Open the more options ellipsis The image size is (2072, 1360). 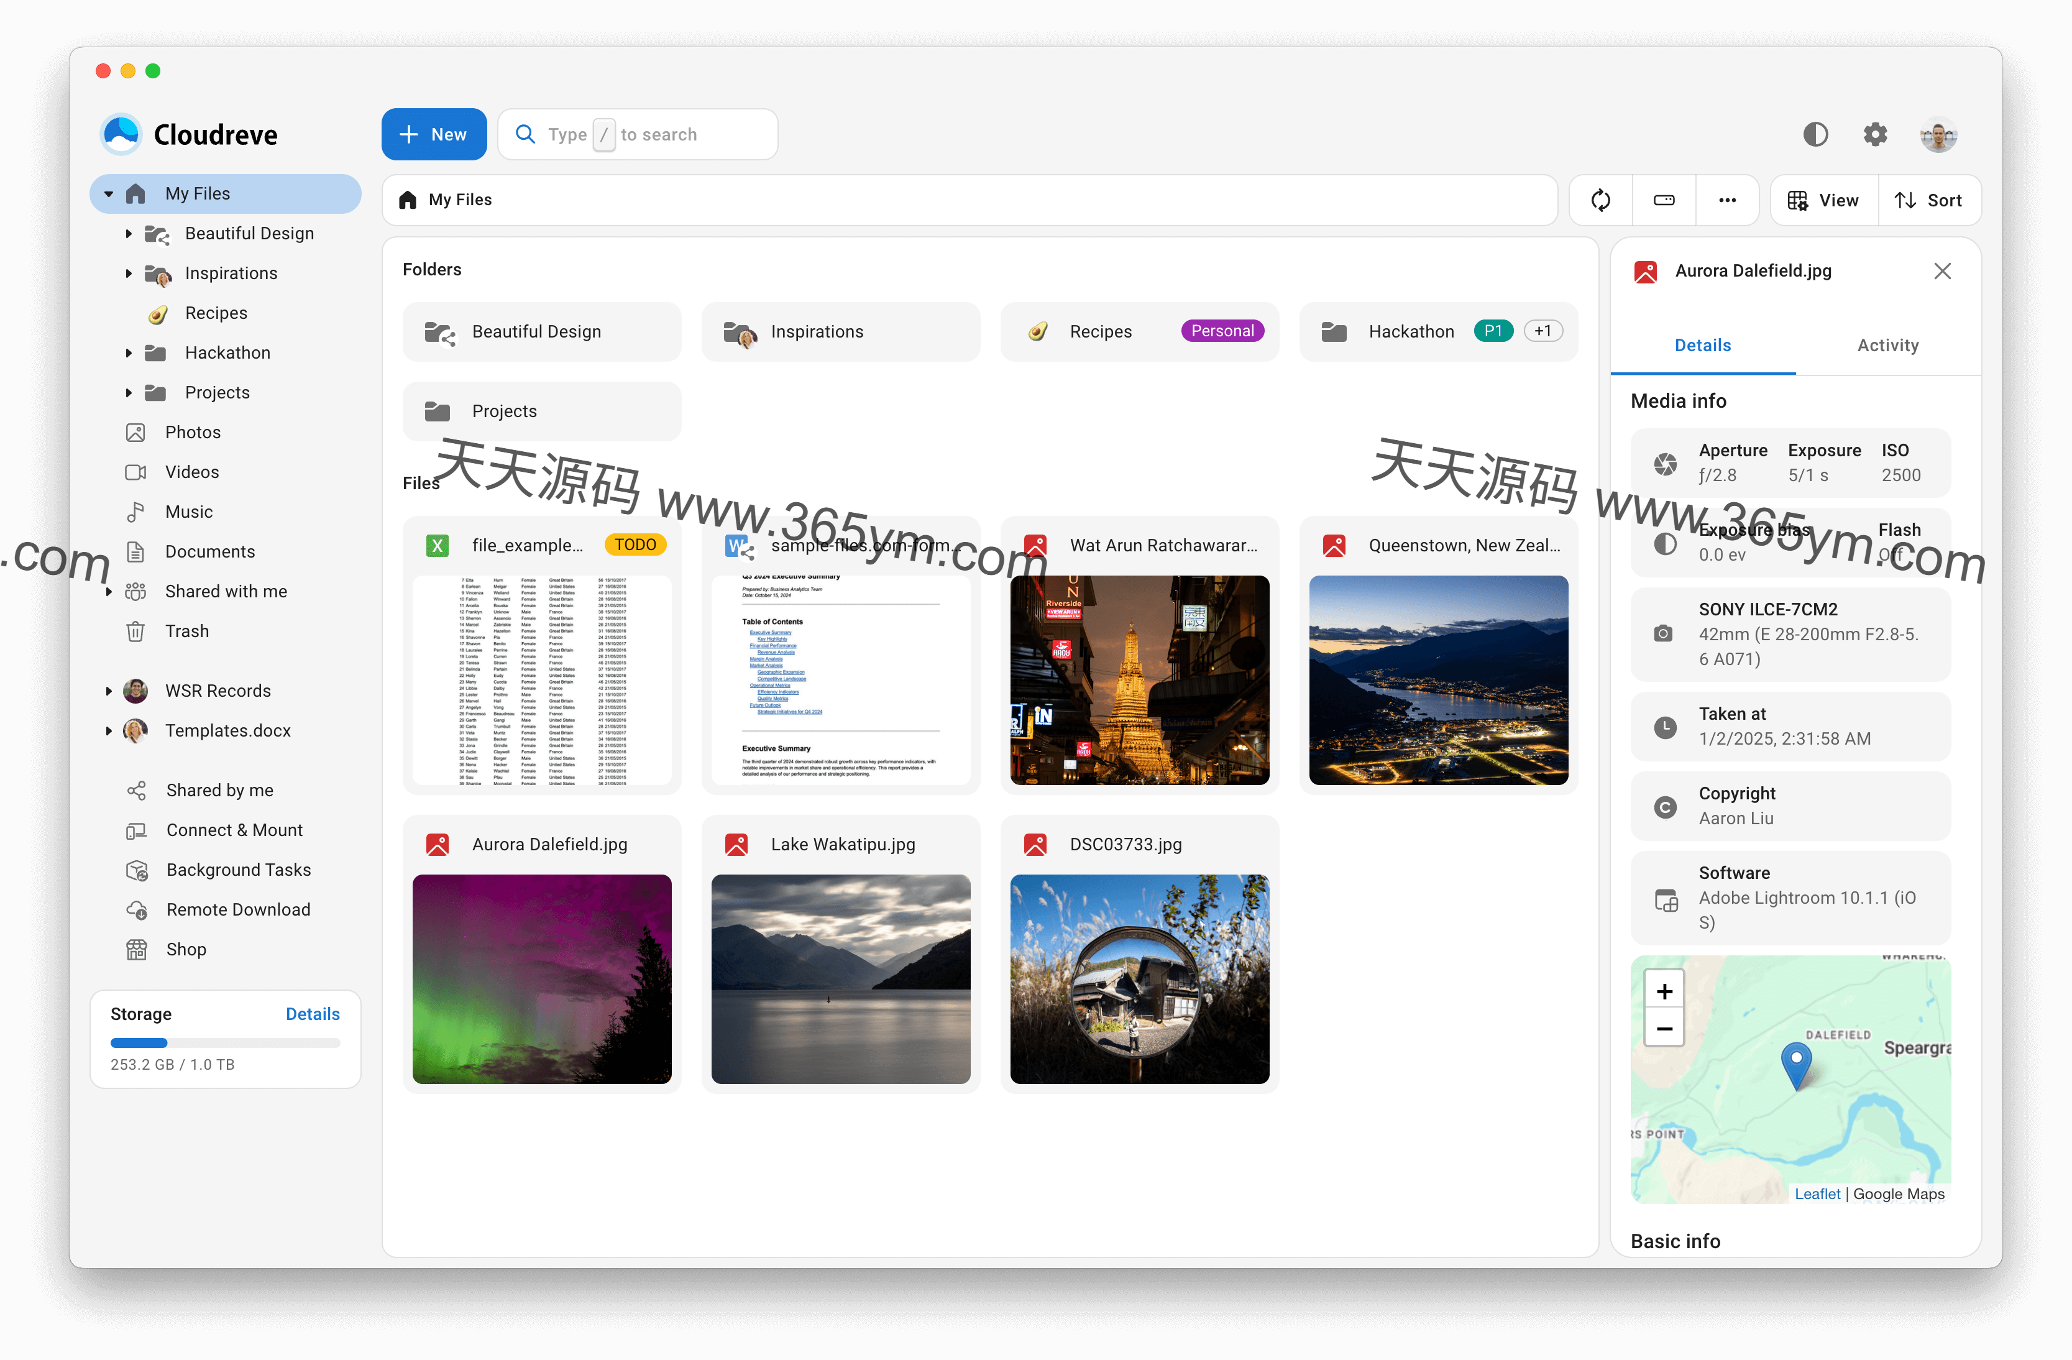1727,200
